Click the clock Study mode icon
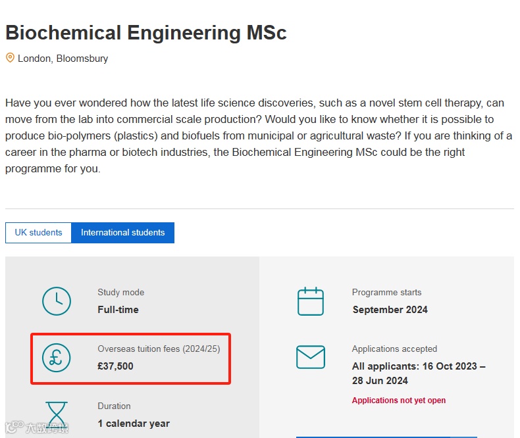This screenshot has height=438, width=520. pyautogui.click(x=57, y=301)
